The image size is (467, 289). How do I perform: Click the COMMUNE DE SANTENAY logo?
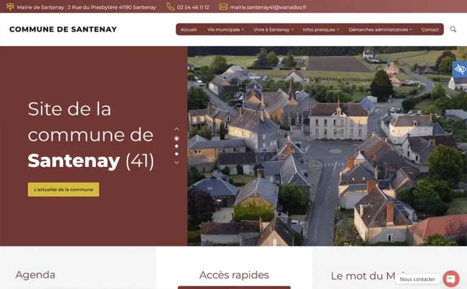[63, 29]
